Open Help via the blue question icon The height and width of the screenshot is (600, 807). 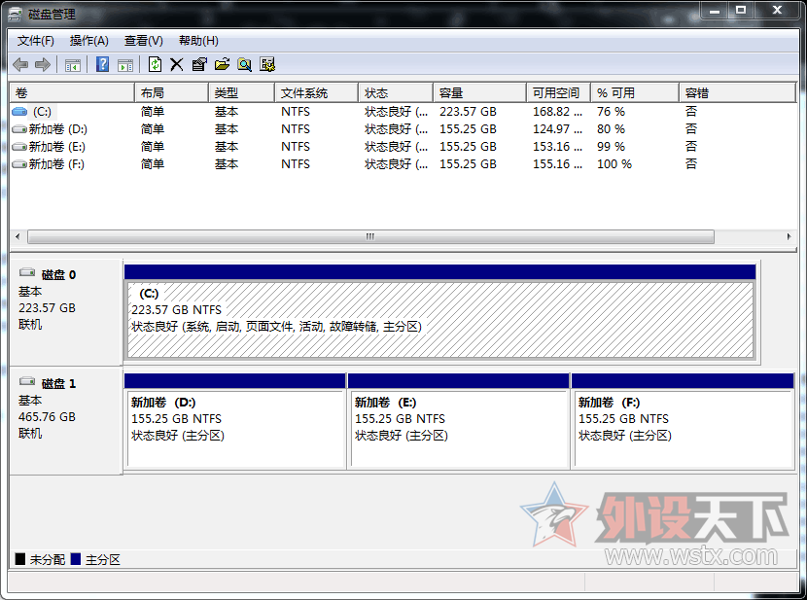[102, 64]
